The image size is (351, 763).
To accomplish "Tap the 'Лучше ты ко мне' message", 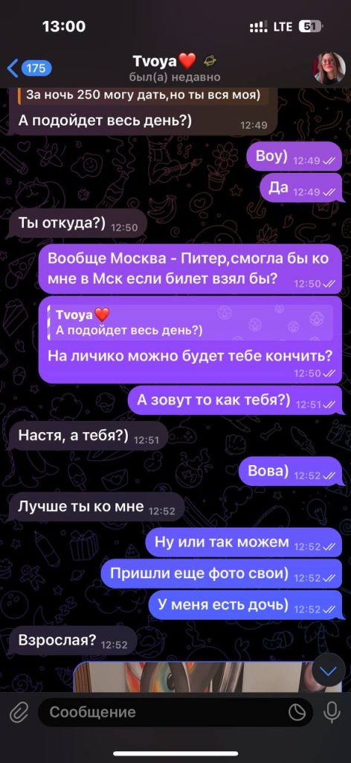I will click(x=97, y=507).
